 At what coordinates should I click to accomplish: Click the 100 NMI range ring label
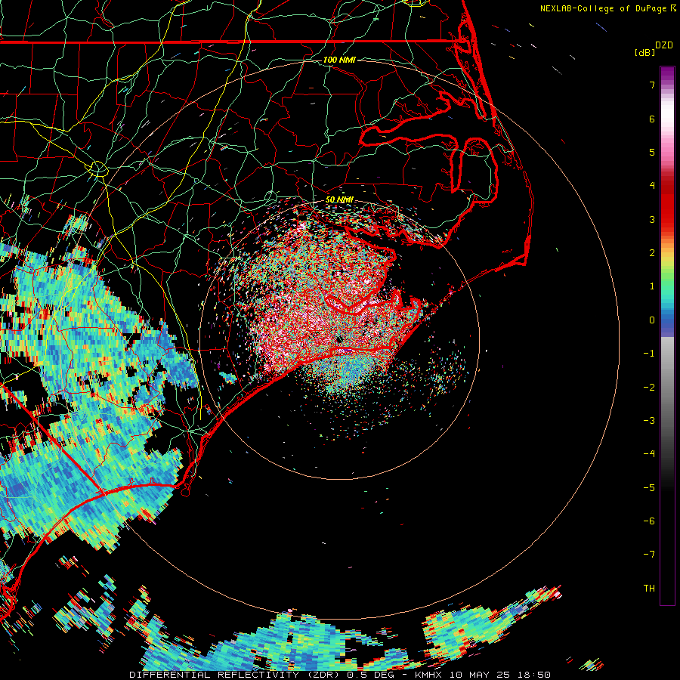point(339,60)
